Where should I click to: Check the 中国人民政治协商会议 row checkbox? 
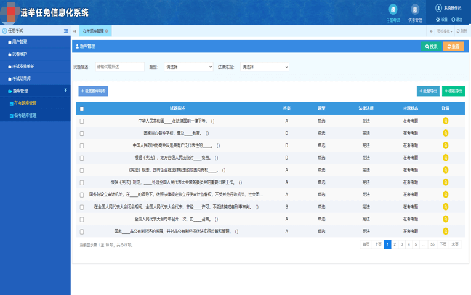[x=82, y=146]
